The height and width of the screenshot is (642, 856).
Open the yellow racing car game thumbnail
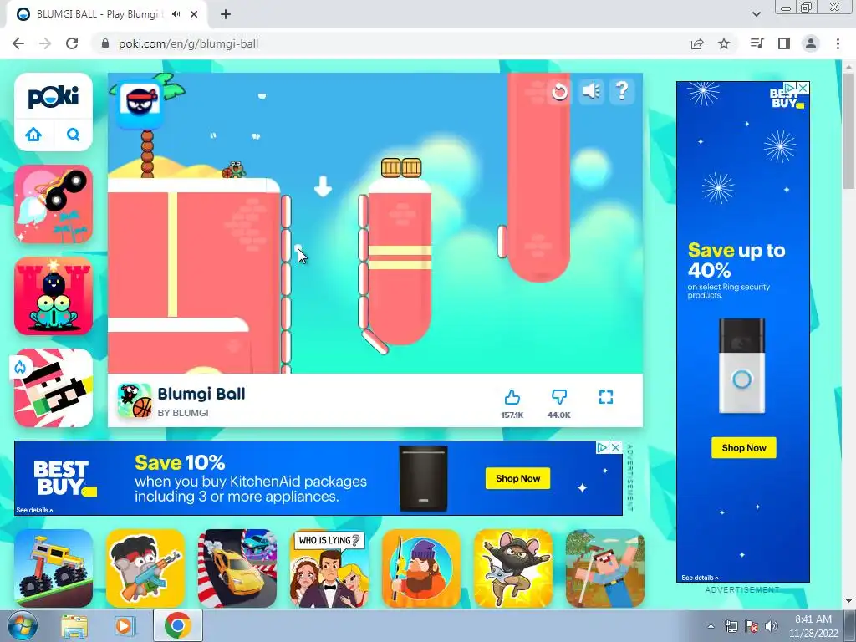tap(237, 568)
